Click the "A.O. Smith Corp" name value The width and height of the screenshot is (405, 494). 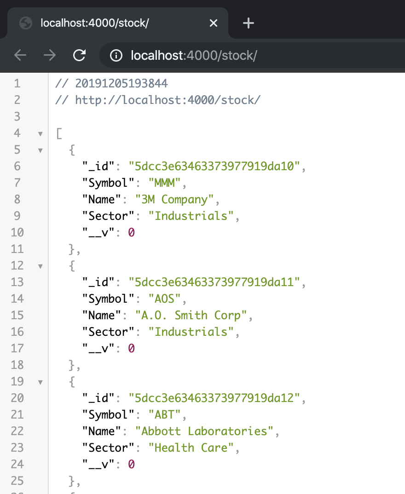point(191,316)
